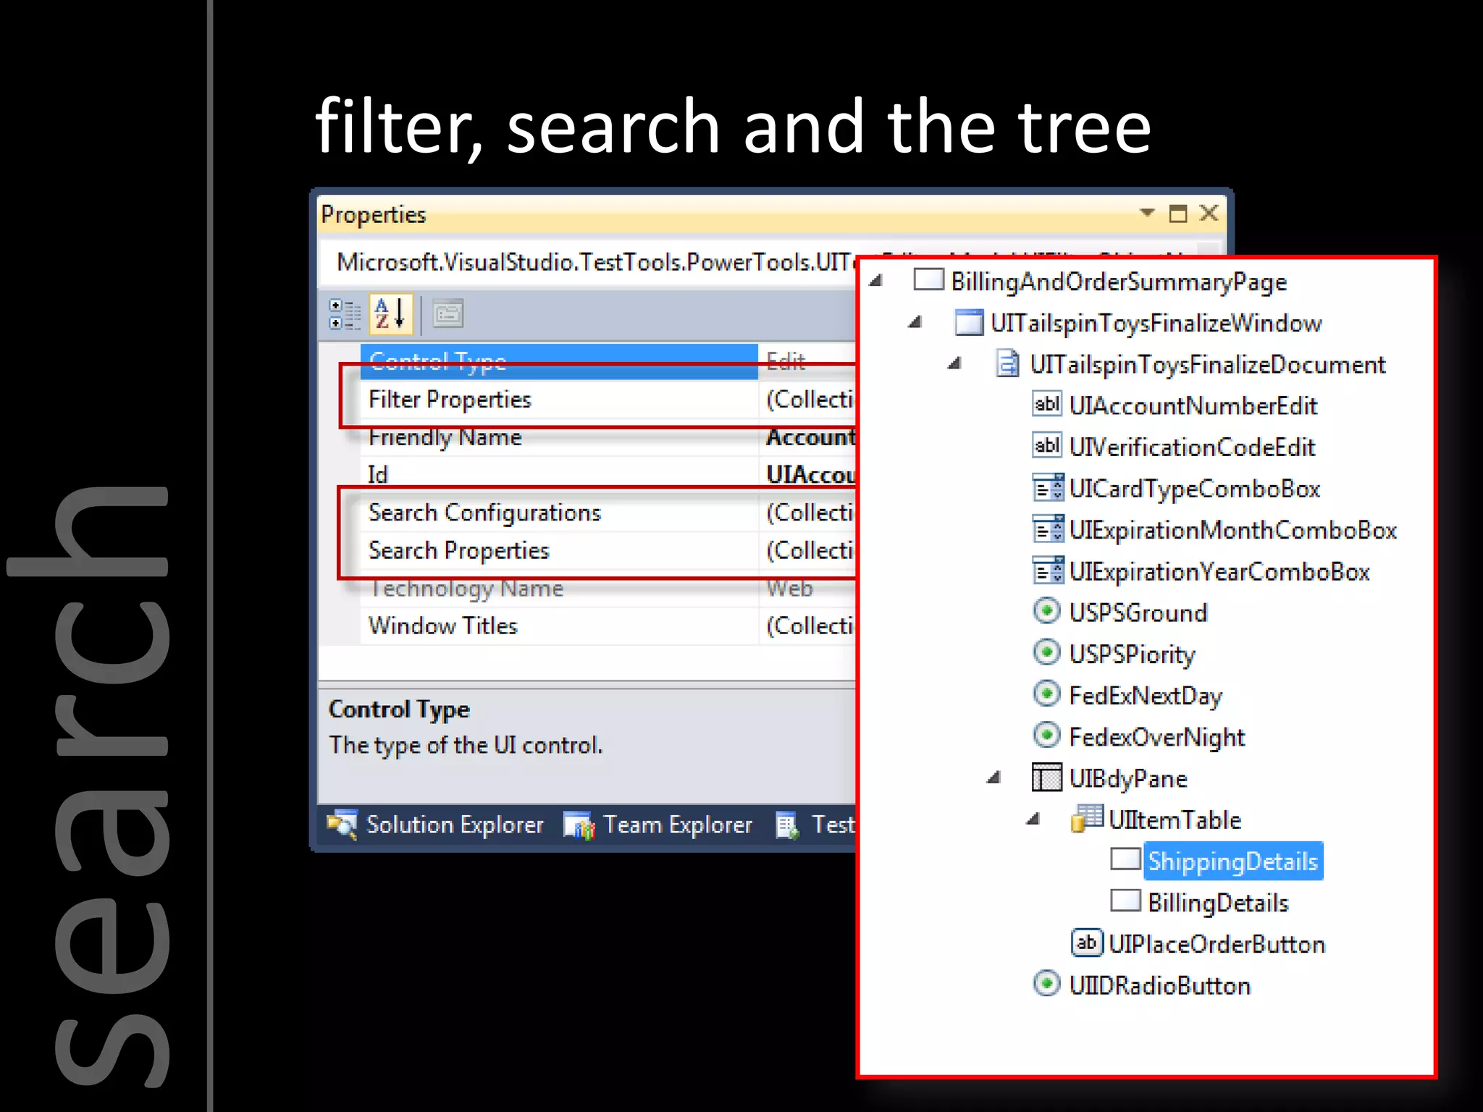
Task: Select the Search Configurations property row
Action: (x=484, y=513)
